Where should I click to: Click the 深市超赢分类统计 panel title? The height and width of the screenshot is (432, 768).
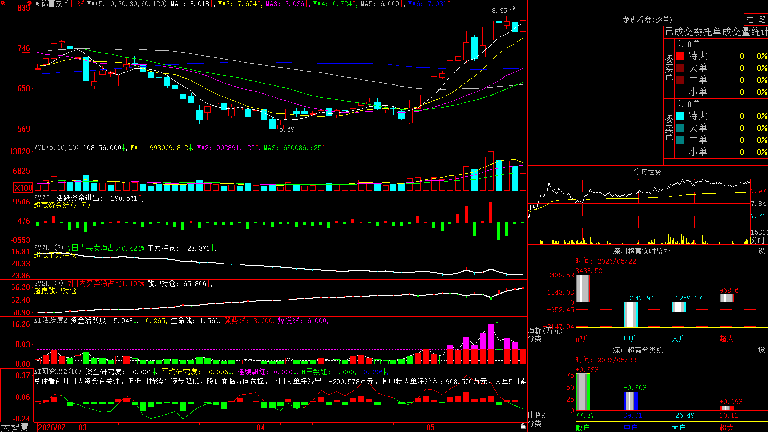[642, 350]
